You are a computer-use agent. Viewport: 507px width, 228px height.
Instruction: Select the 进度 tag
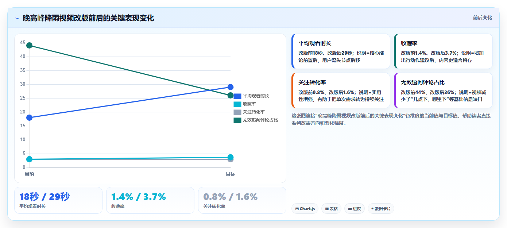pyautogui.click(x=354, y=209)
